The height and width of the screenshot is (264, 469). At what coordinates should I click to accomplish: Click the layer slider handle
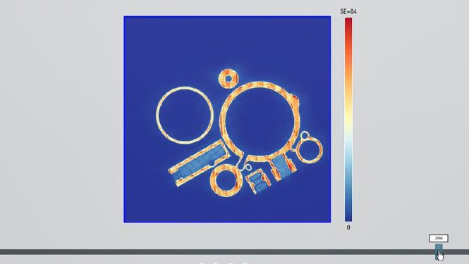pyautogui.click(x=439, y=251)
